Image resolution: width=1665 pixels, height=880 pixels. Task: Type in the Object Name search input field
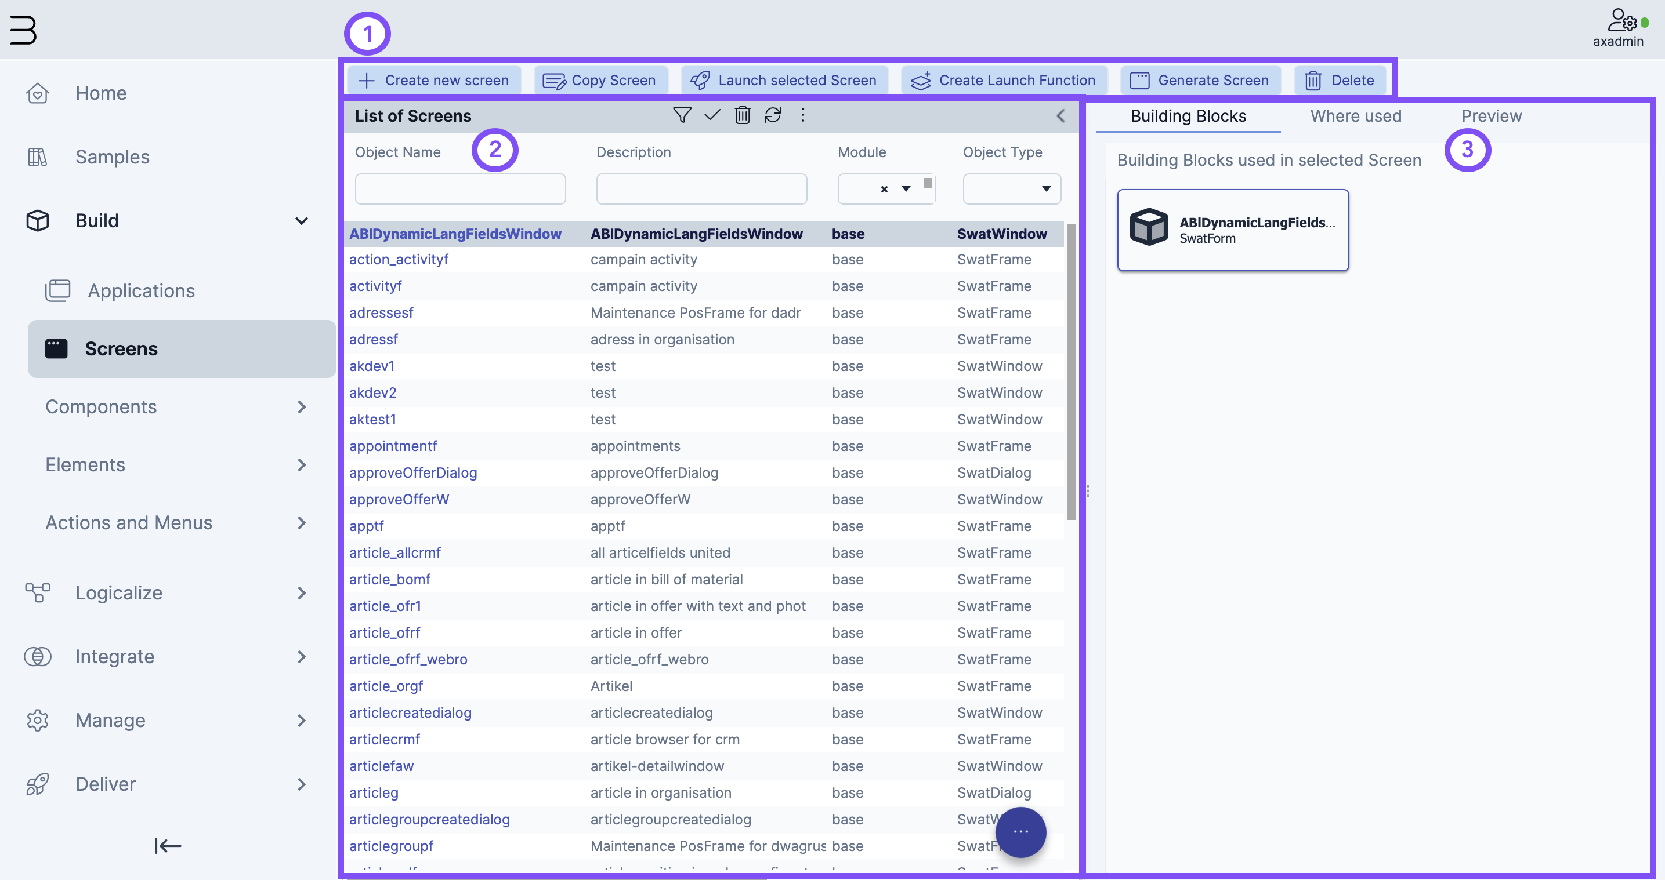459,187
